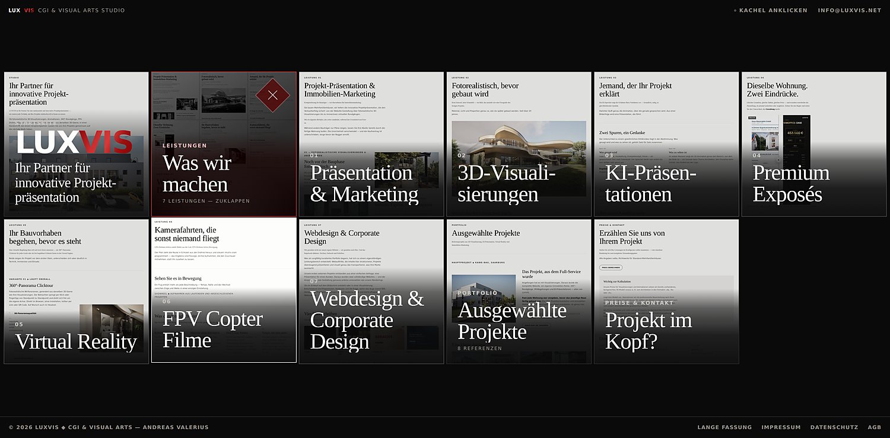The image size is (890, 438).
Task: Click the "CGI & Visual Arts Studio" header text
Action: [81, 11]
